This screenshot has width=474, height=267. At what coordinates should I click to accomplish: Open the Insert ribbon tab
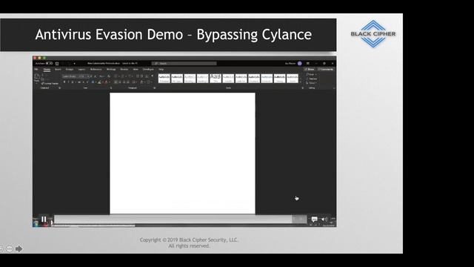(58, 69)
